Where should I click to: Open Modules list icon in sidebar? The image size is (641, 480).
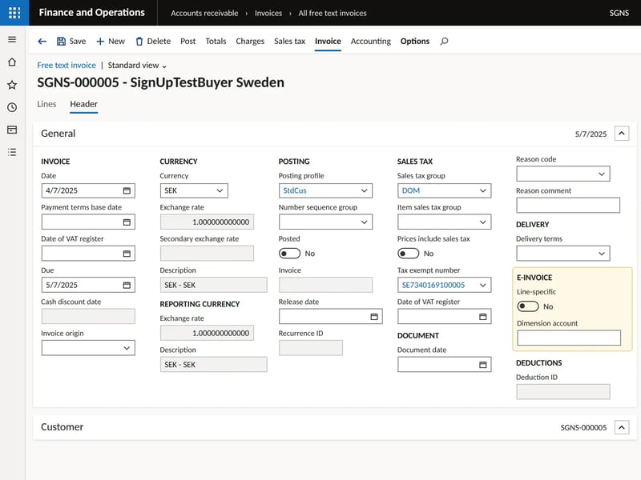coord(12,152)
